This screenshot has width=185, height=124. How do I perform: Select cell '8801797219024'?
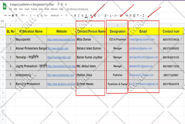171,40
